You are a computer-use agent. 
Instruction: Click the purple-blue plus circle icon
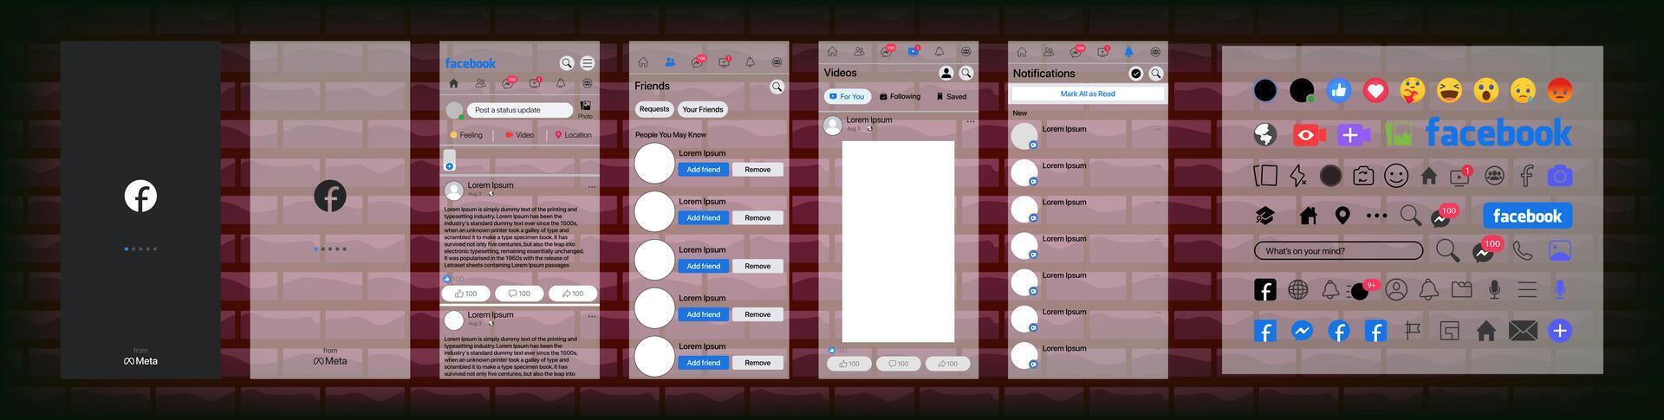pyautogui.click(x=1559, y=331)
